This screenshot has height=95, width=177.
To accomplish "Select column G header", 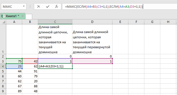I will click(x=152, y=22).
